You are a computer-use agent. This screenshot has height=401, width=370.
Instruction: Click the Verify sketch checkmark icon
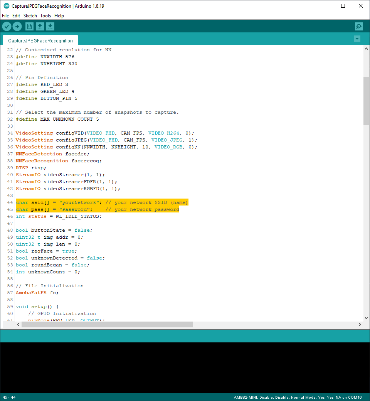pos(7,26)
